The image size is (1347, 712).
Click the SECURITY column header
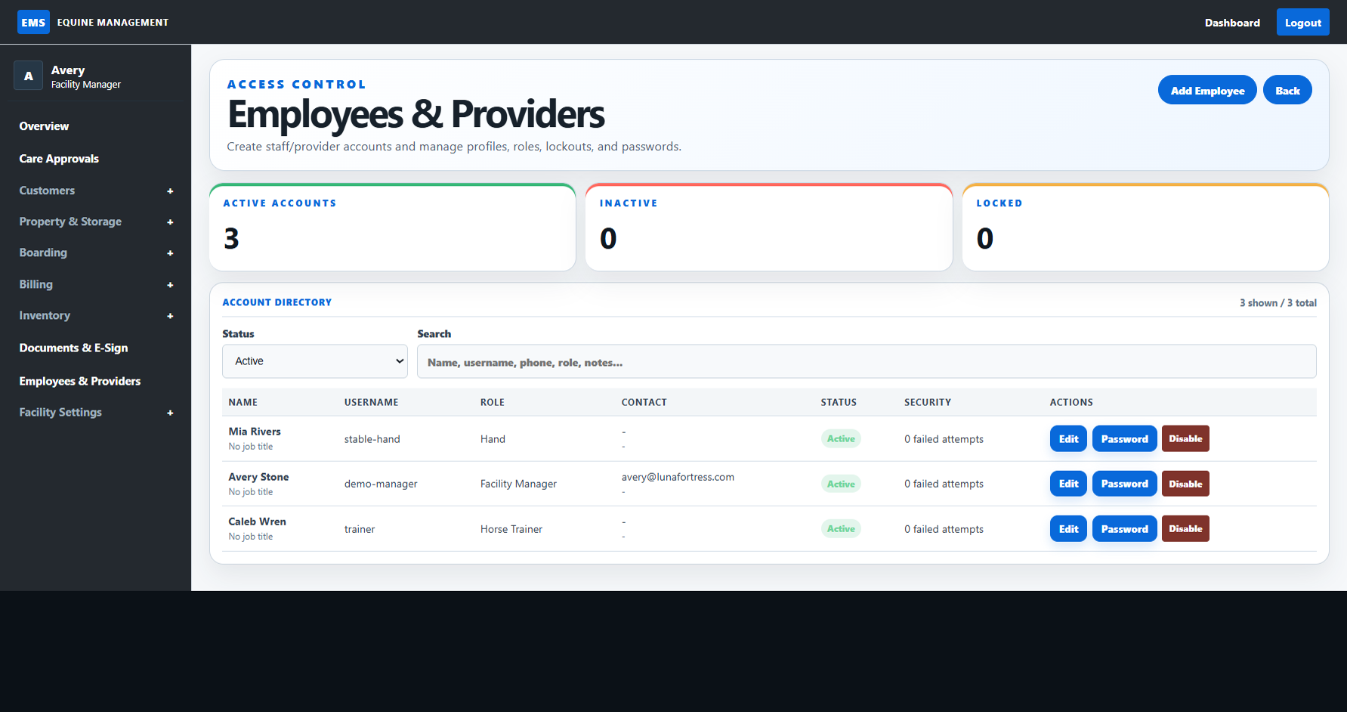(928, 402)
